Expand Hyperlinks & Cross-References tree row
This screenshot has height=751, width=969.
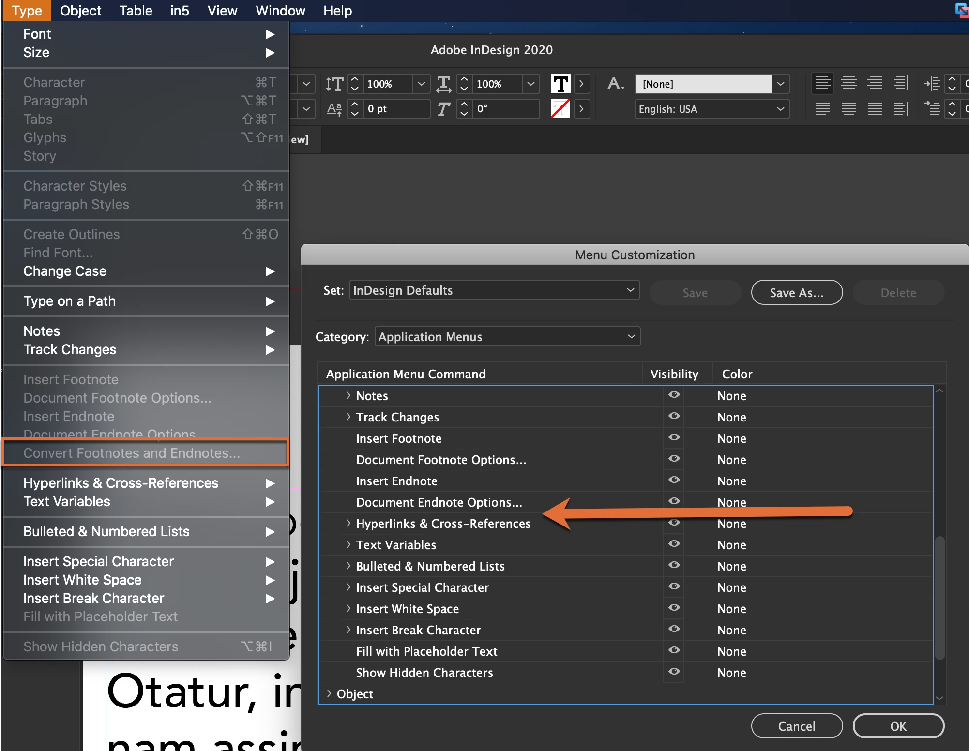coord(348,523)
